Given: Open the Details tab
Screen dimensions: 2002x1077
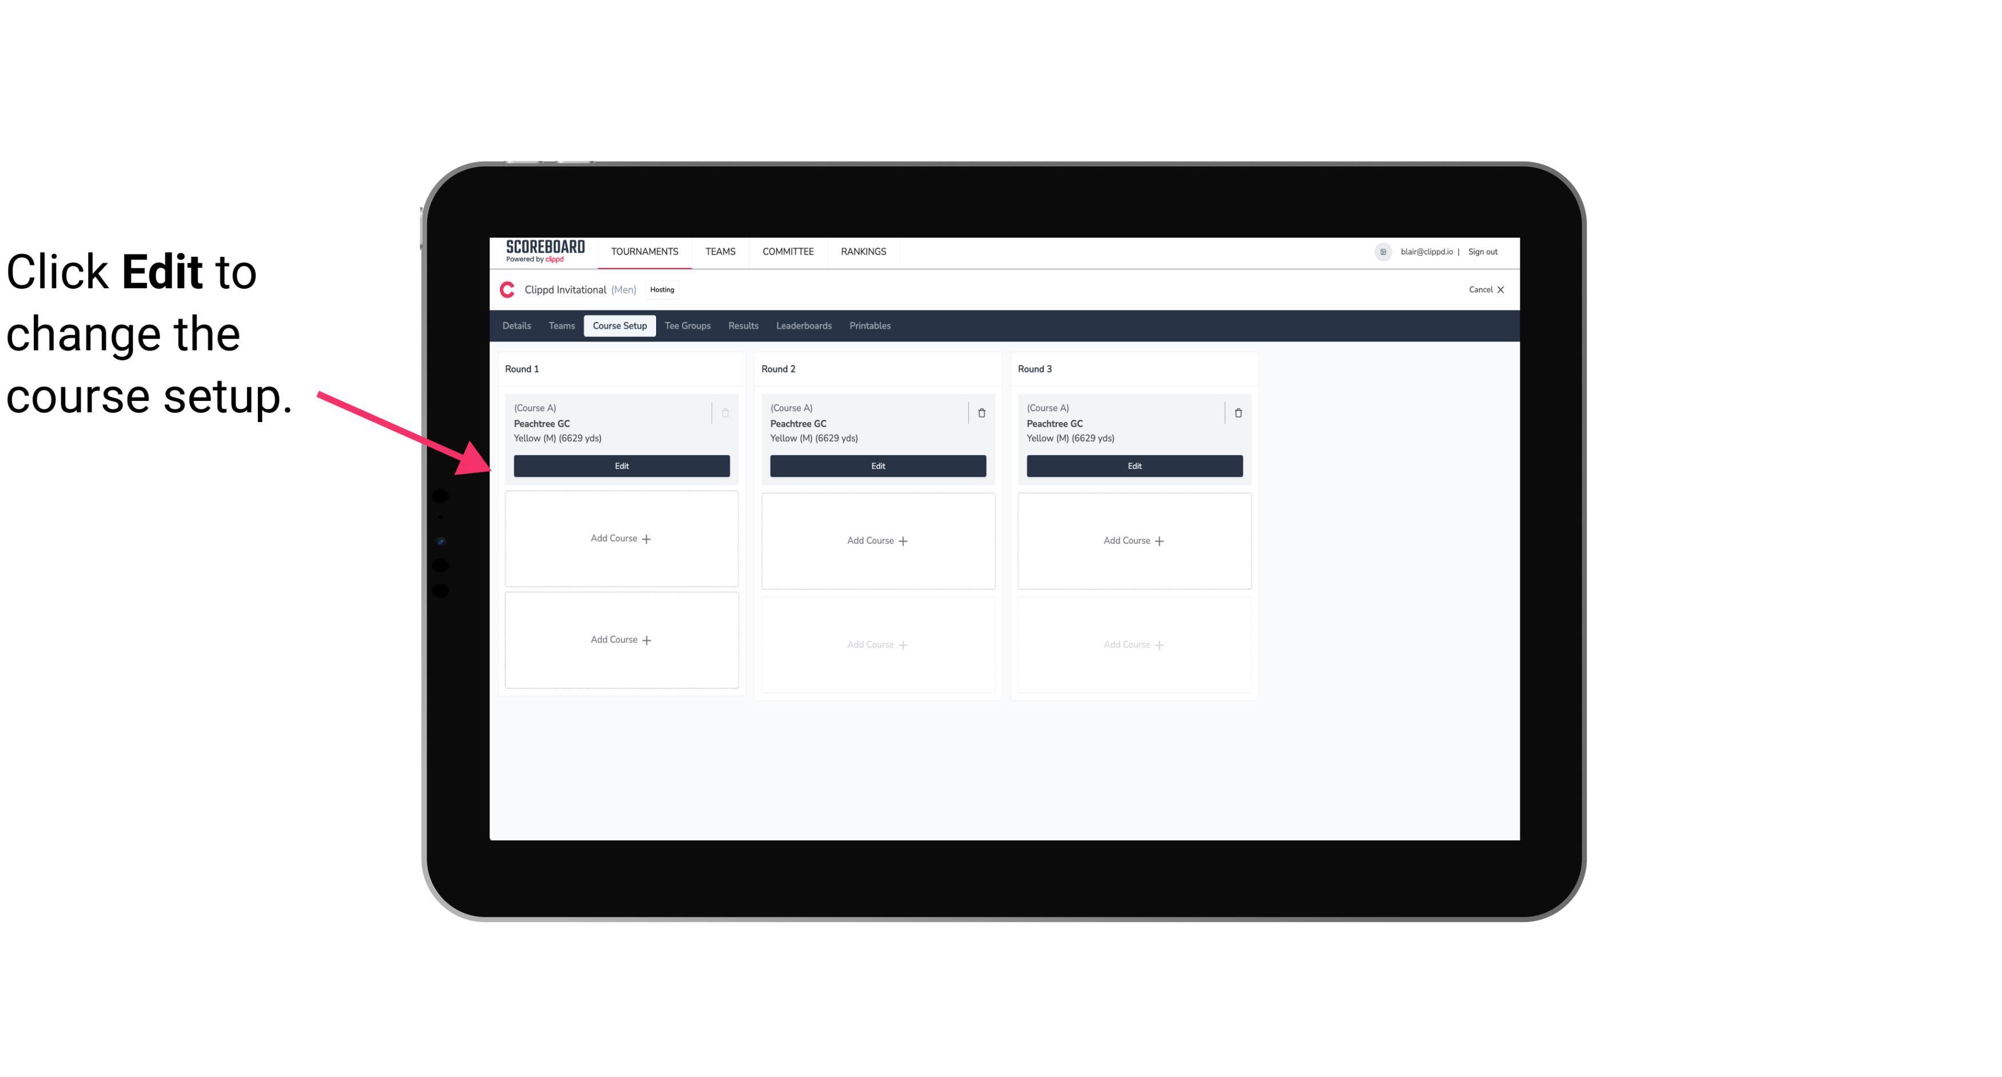Looking at the screenshot, I should tap(517, 326).
